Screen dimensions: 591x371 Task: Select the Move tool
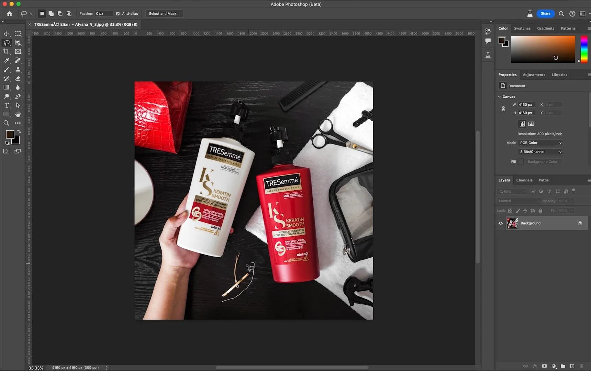point(6,34)
